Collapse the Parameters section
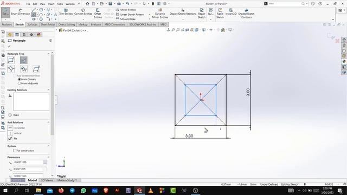 click(48, 157)
